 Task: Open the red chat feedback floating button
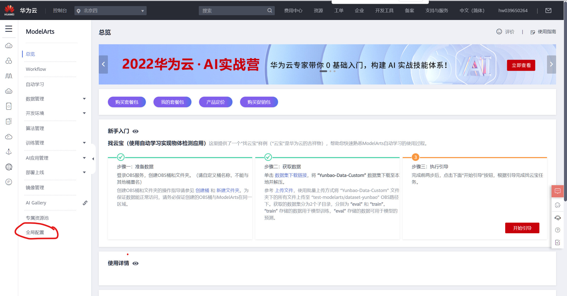[x=557, y=191]
